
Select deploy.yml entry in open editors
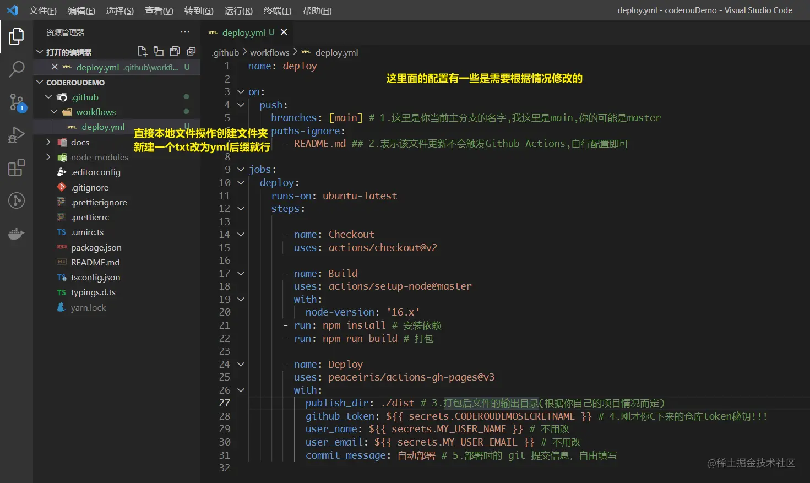click(x=117, y=67)
